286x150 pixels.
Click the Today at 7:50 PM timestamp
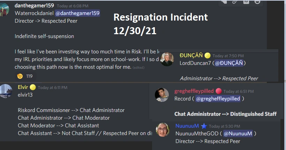click(x=228, y=56)
